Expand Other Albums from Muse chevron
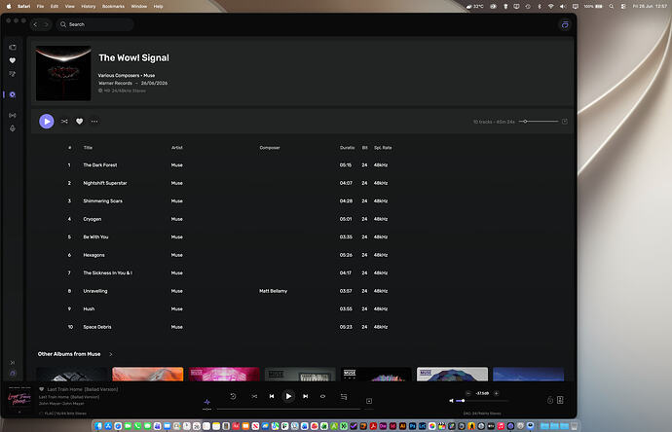Viewport: 672px width, 432px height. (111, 354)
